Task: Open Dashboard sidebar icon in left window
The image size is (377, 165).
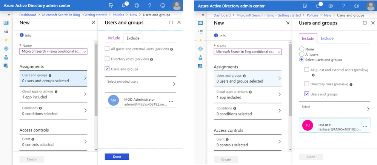Action: click(6, 23)
